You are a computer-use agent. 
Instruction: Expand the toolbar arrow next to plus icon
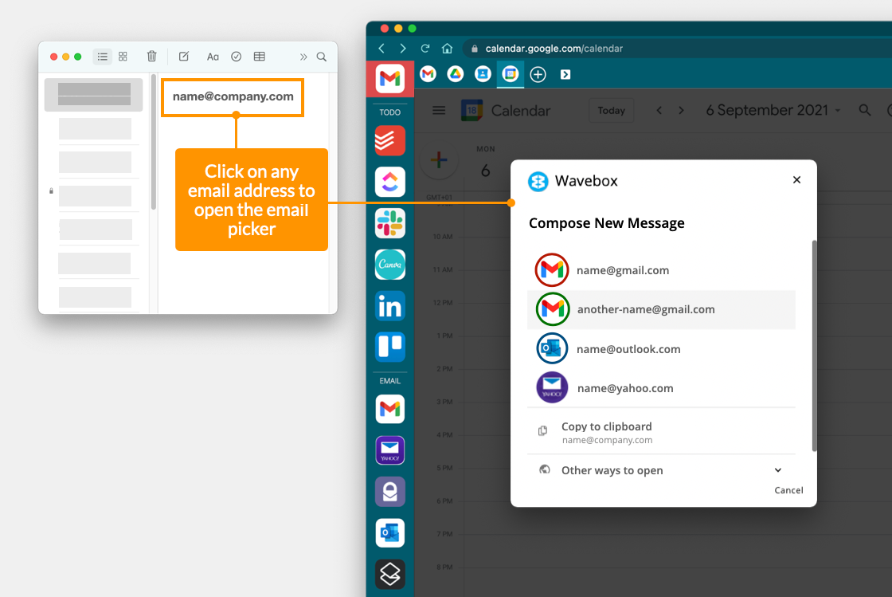(565, 74)
